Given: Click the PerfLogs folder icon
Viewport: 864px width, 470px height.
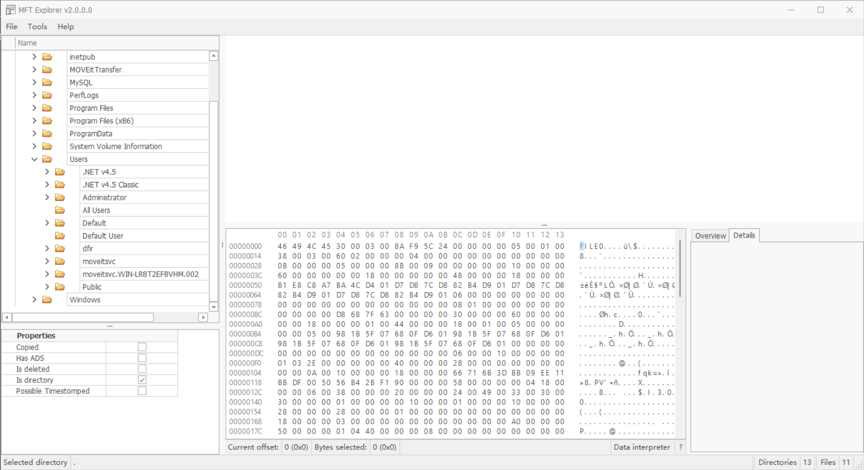Looking at the screenshot, I should [47, 95].
